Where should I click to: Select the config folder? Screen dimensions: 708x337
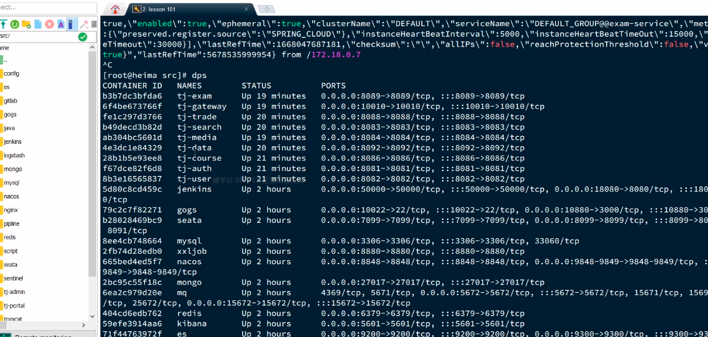click(x=11, y=73)
